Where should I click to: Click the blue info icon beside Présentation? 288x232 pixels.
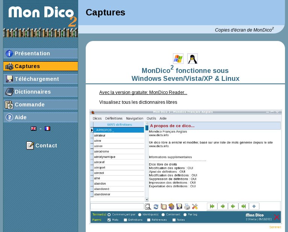[x=9, y=53]
